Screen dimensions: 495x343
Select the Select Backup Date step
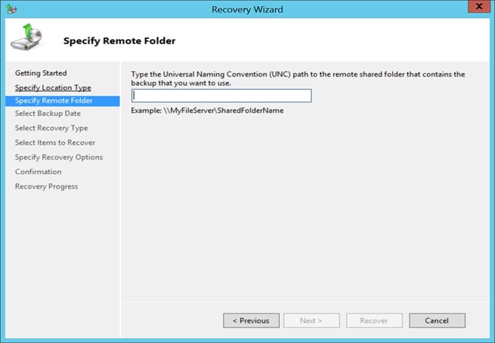click(48, 114)
